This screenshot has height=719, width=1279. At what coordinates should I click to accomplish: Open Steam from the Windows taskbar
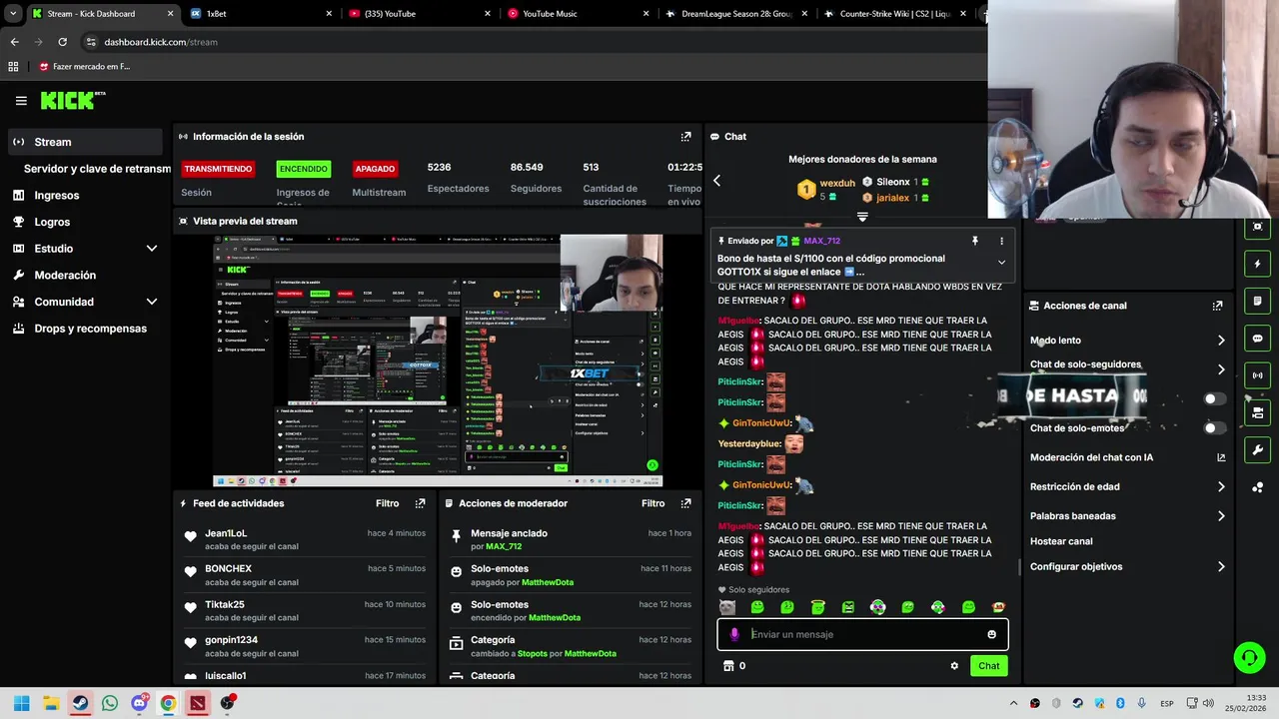(x=80, y=703)
